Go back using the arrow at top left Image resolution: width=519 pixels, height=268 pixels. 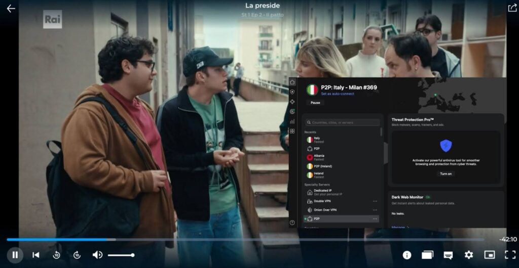click(x=11, y=9)
